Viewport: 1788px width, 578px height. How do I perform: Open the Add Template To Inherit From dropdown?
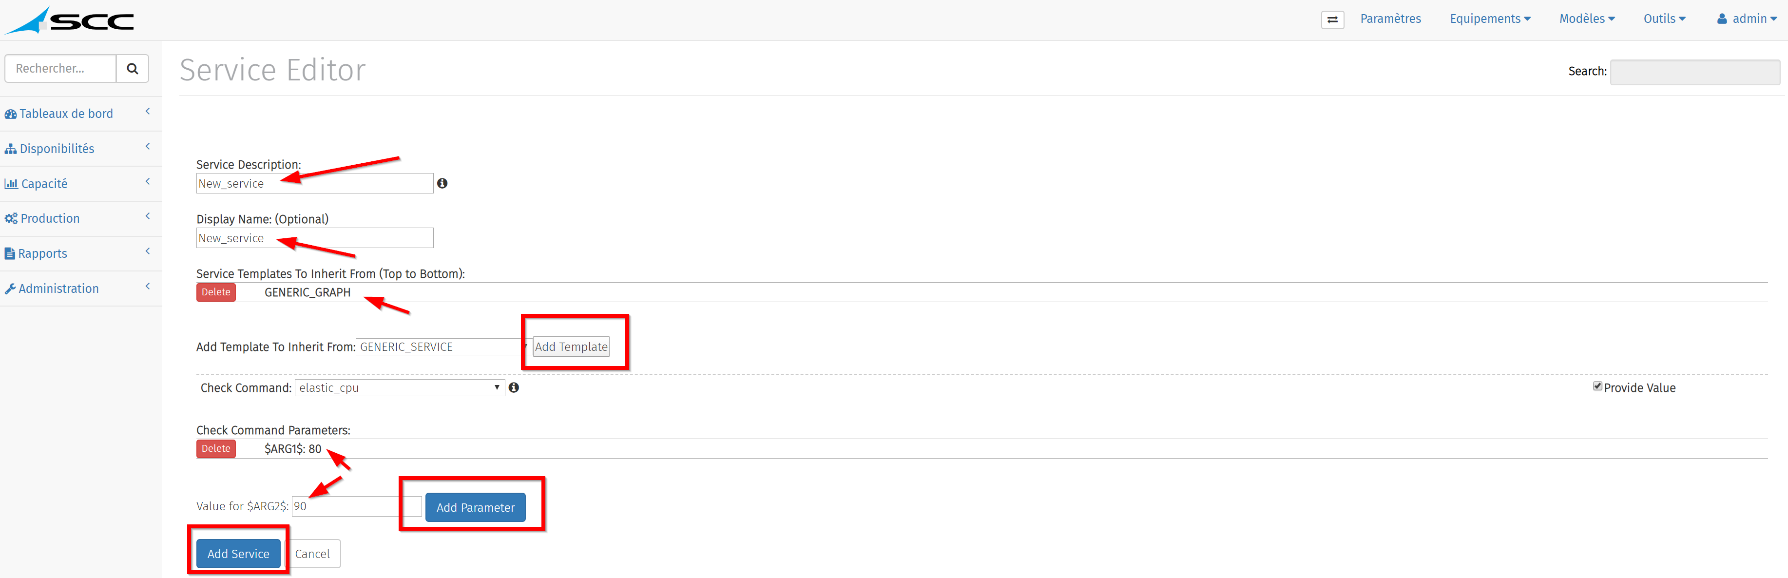point(443,346)
